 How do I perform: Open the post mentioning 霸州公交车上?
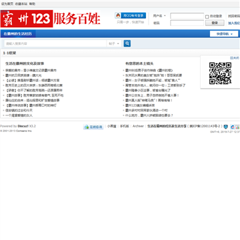coord(152,95)
